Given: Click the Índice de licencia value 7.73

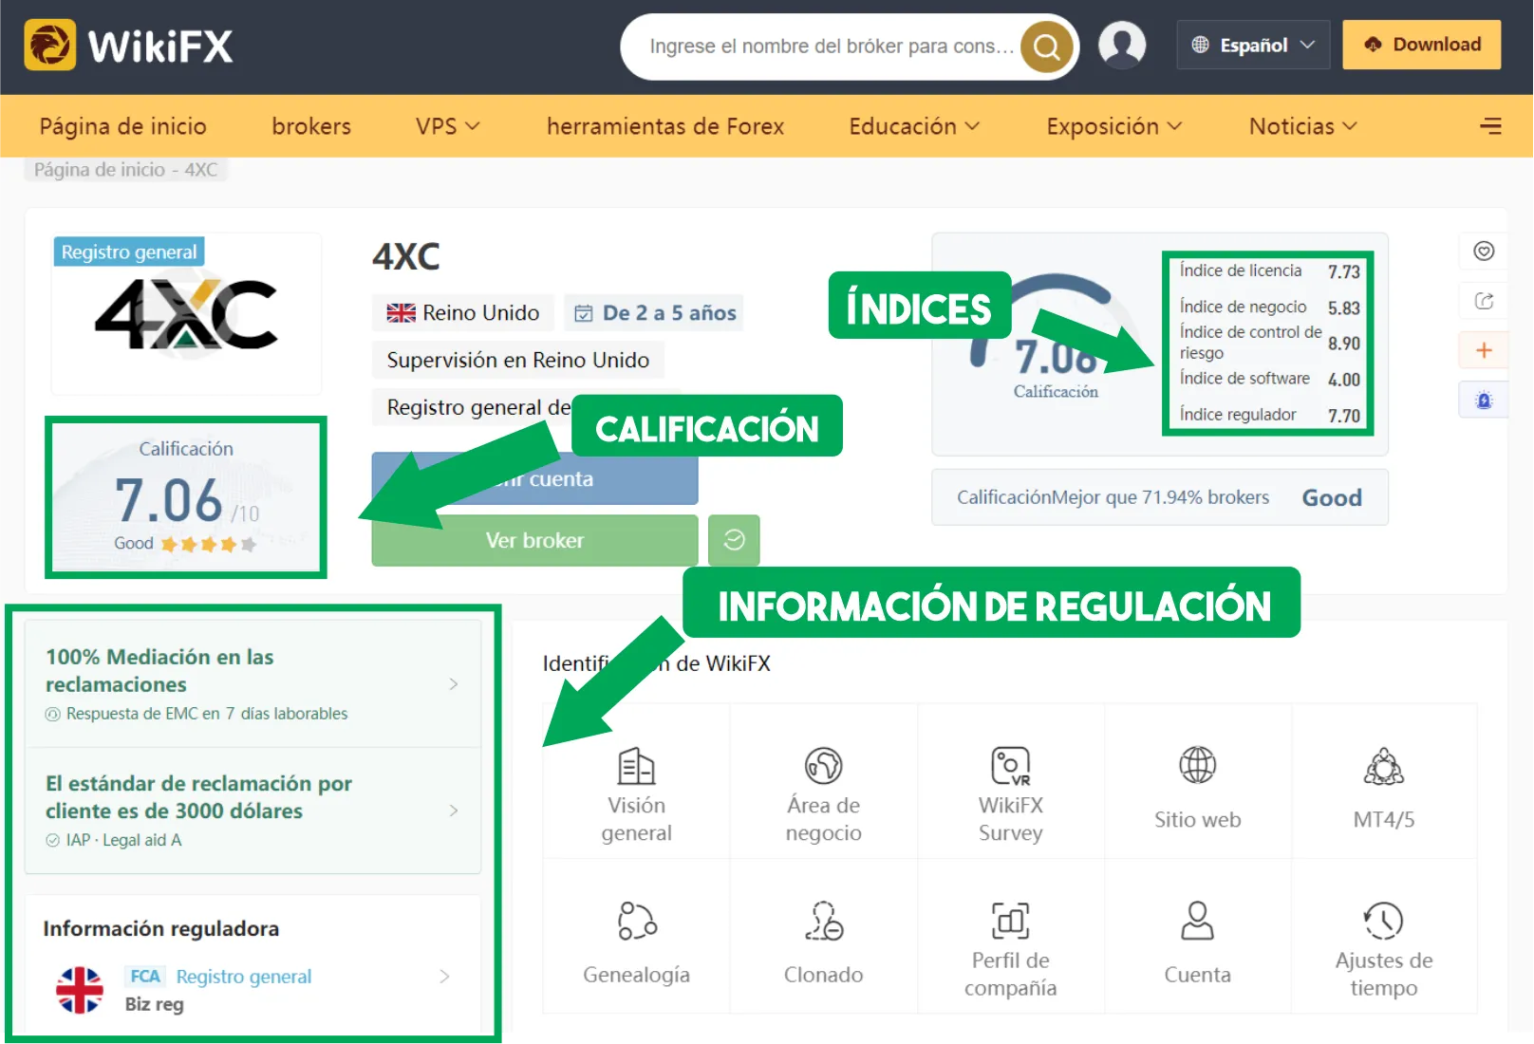Looking at the screenshot, I should point(1343,271).
